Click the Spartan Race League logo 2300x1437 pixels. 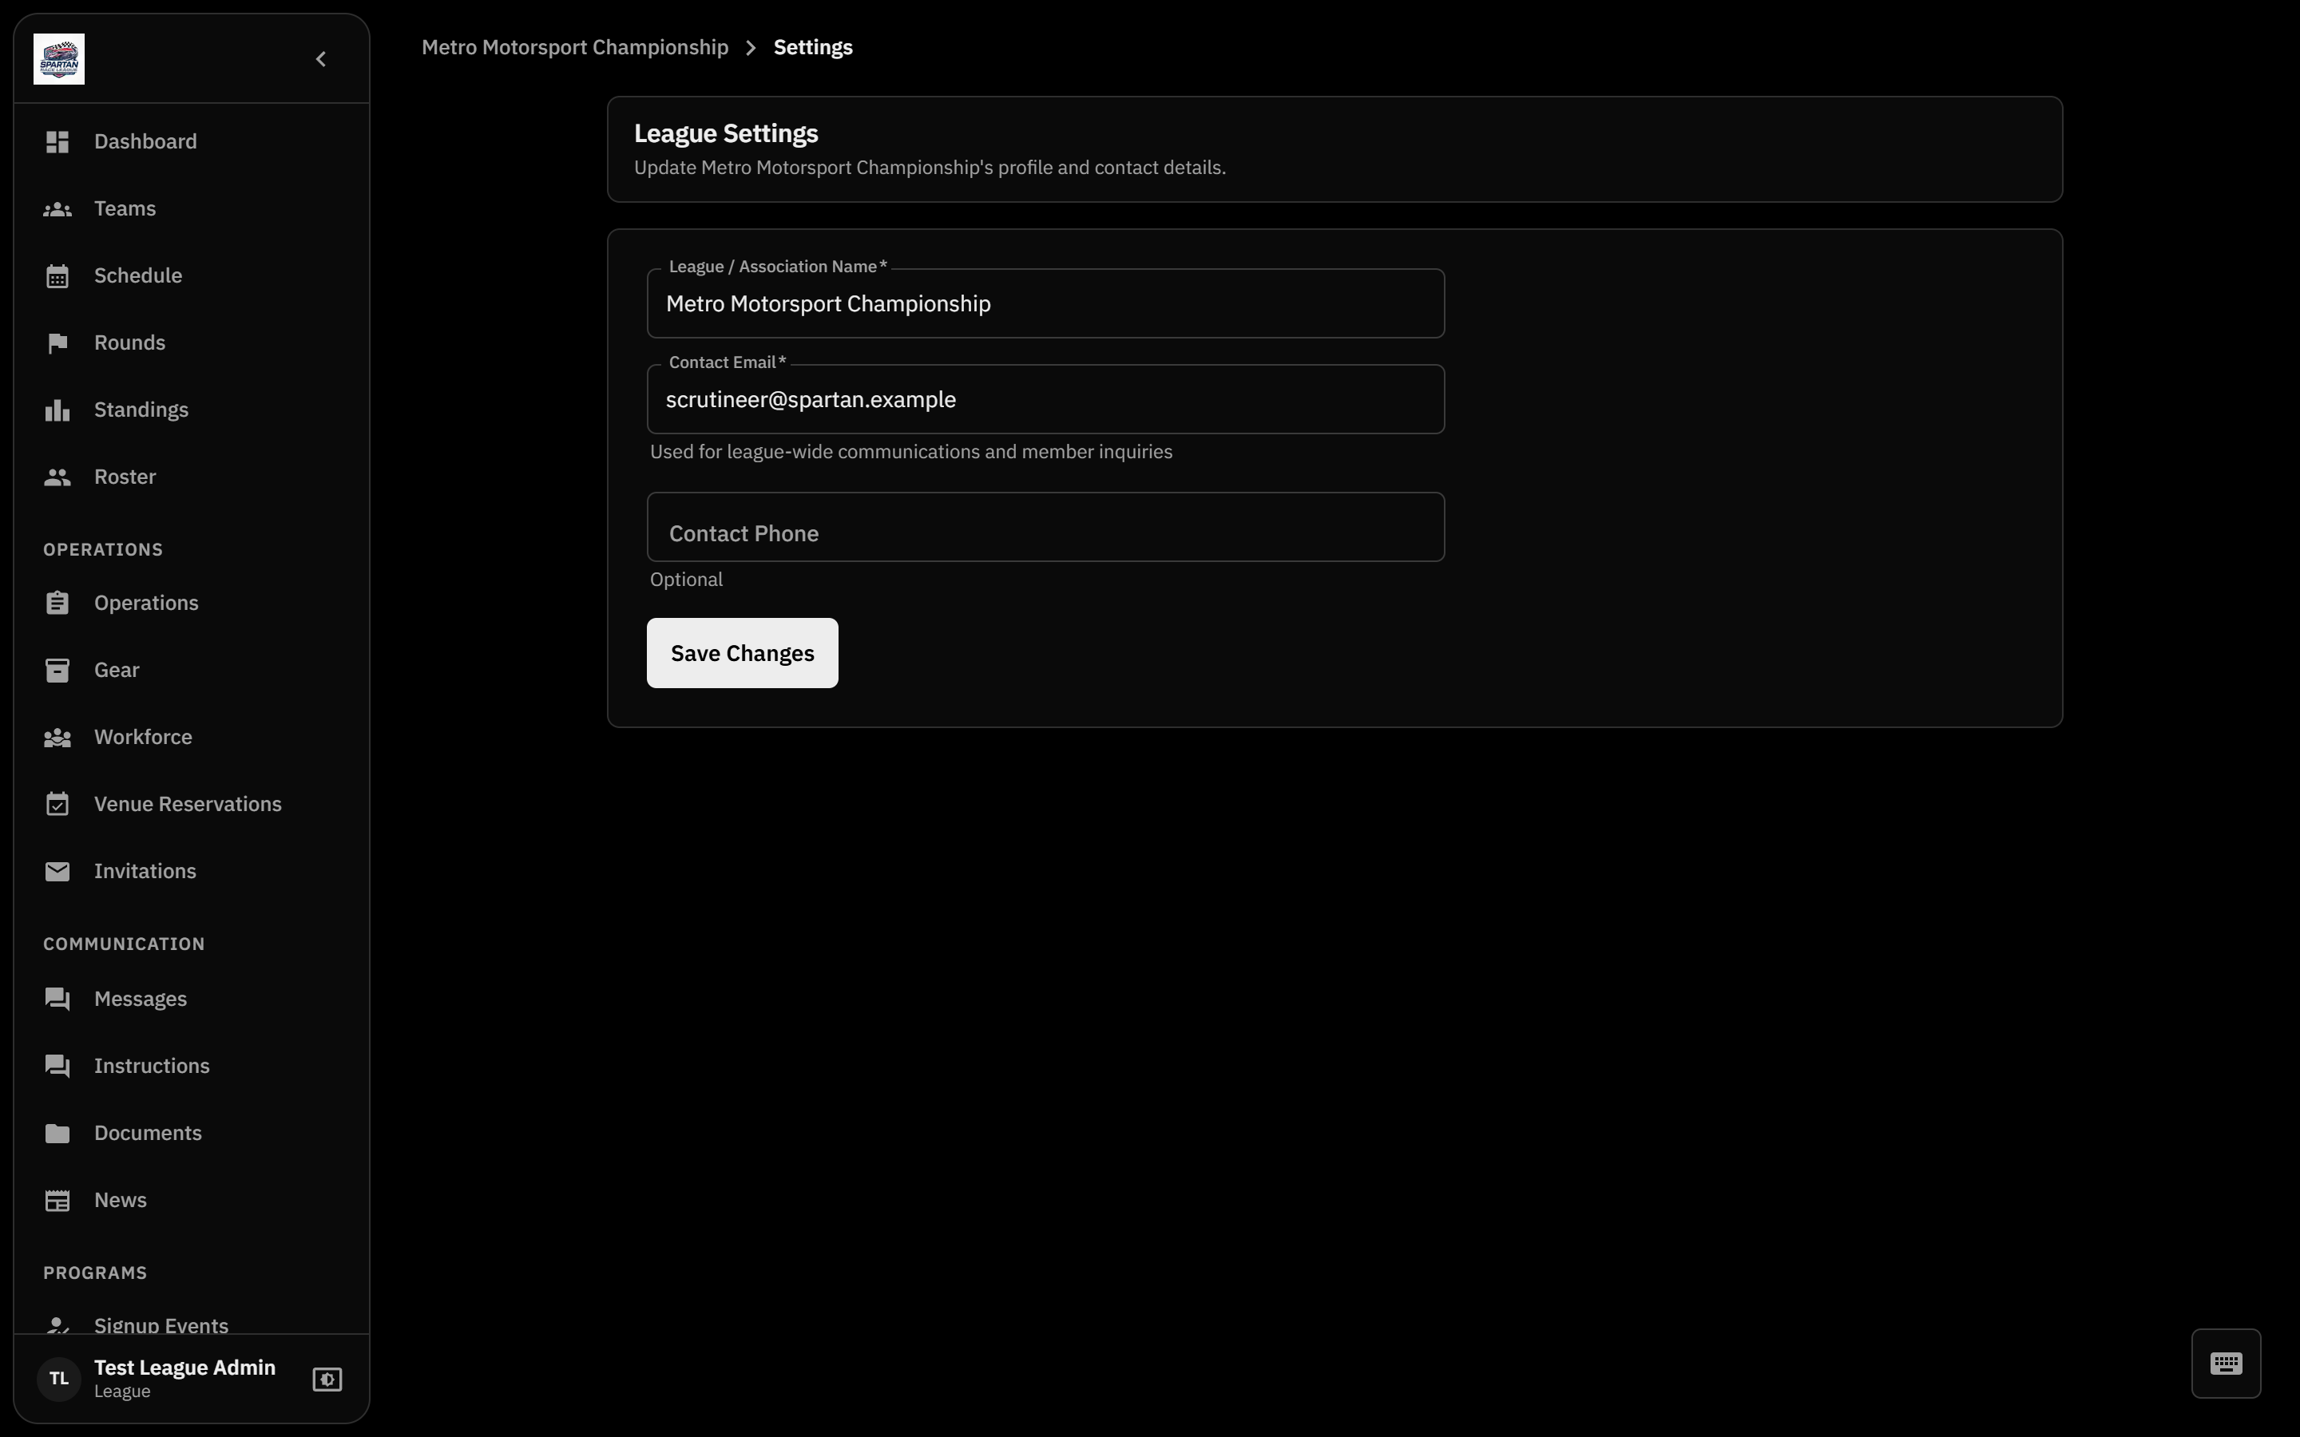59,59
